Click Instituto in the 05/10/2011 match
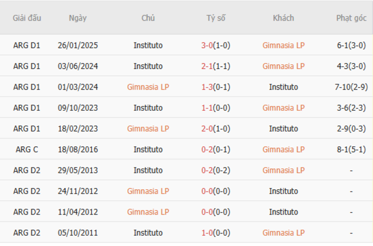The image size is (373, 246). click(x=148, y=233)
